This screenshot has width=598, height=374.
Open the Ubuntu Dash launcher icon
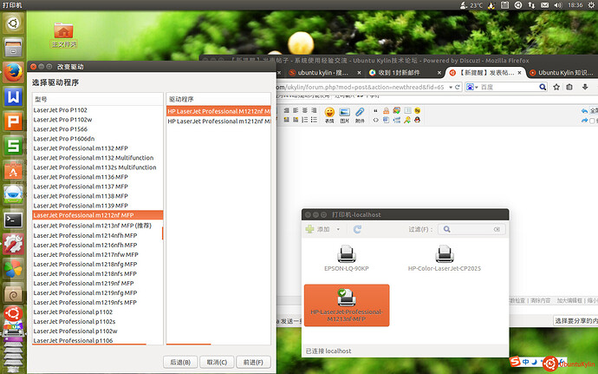tap(13, 23)
